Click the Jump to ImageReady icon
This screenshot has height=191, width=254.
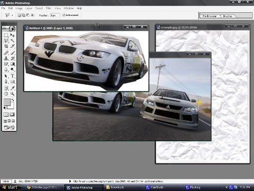[9, 127]
